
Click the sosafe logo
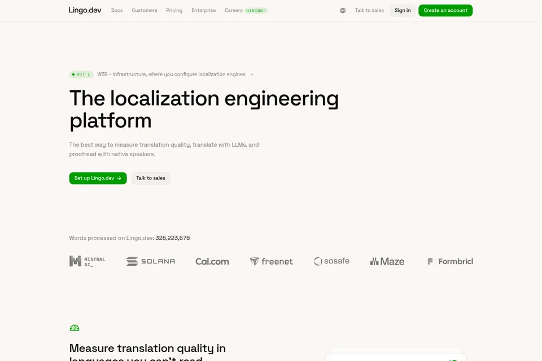[x=331, y=261]
